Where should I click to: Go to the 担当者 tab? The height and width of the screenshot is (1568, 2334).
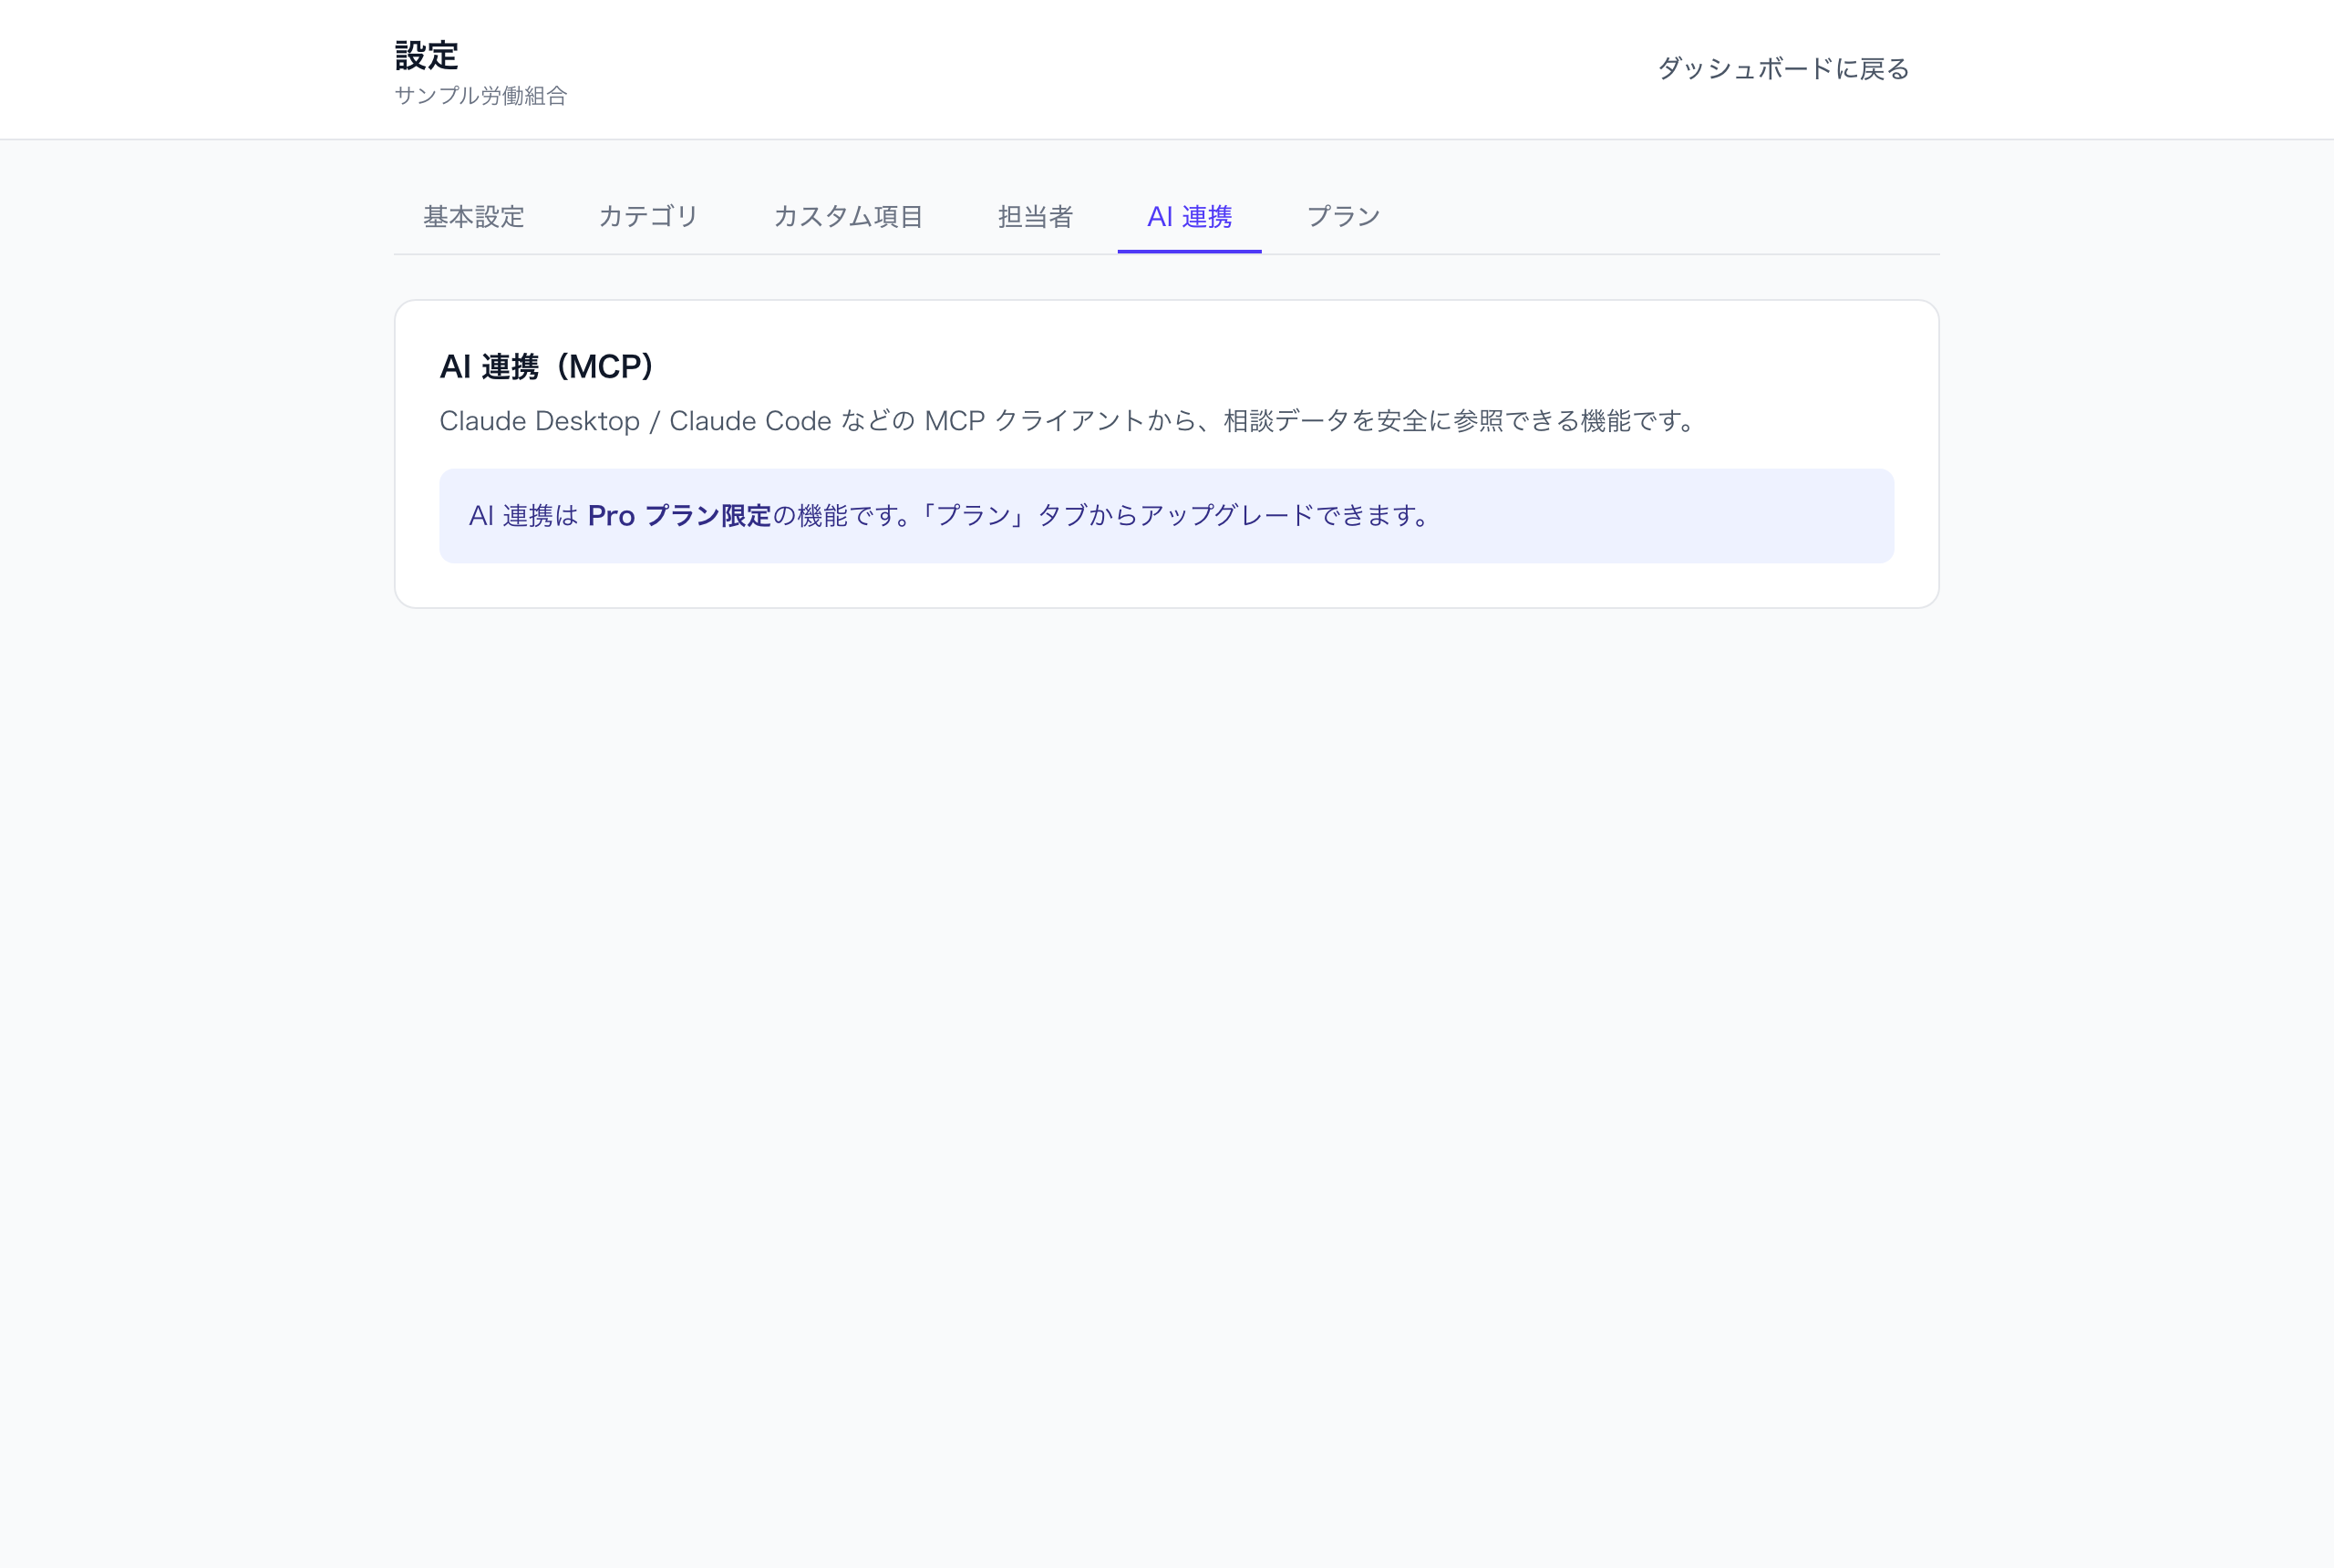click(1035, 217)
